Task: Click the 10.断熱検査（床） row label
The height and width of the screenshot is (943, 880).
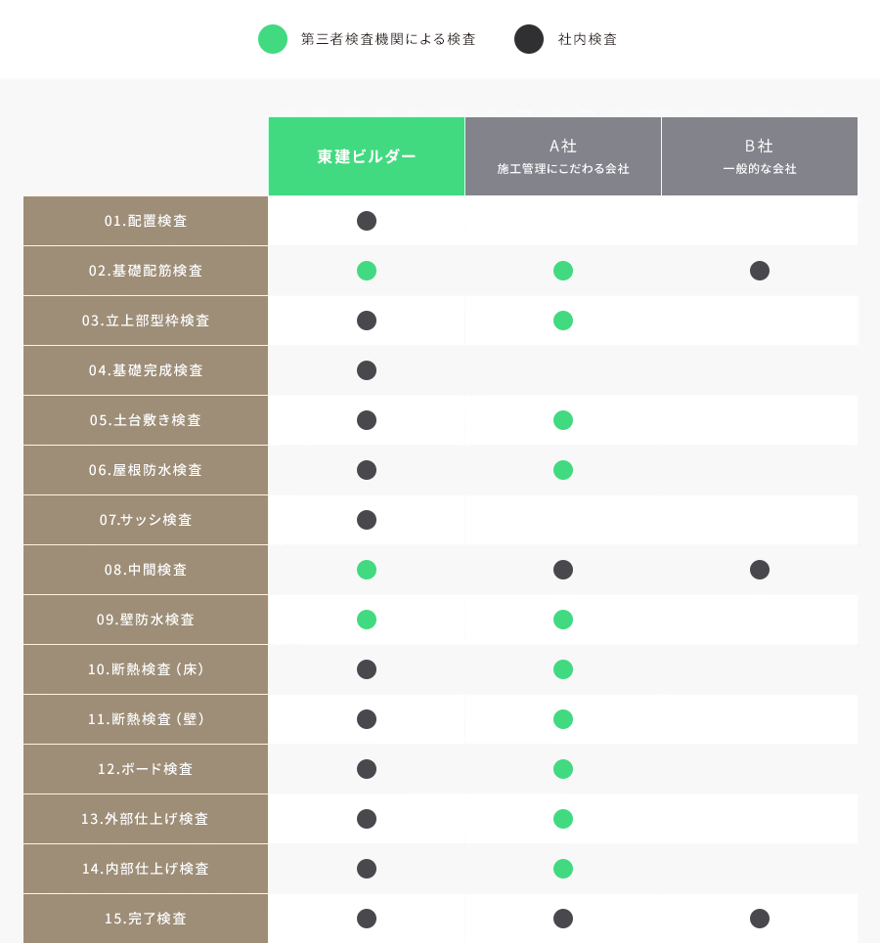Action: pos(146,669)
